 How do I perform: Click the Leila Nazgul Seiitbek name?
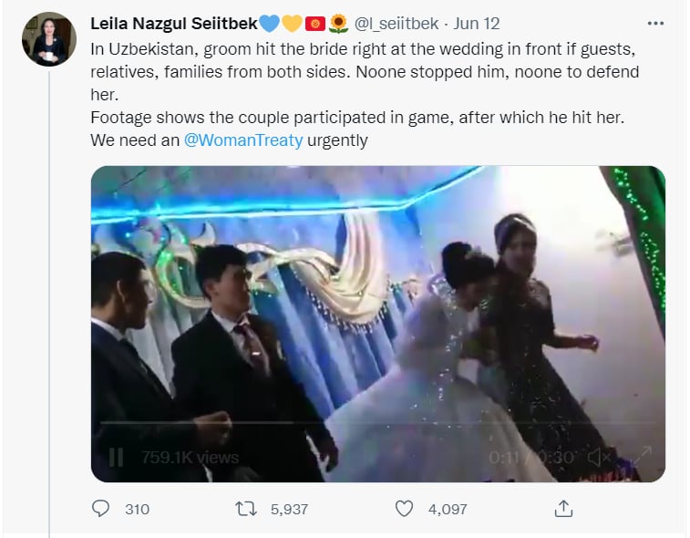pyautogui.click(x=174, y=24)
